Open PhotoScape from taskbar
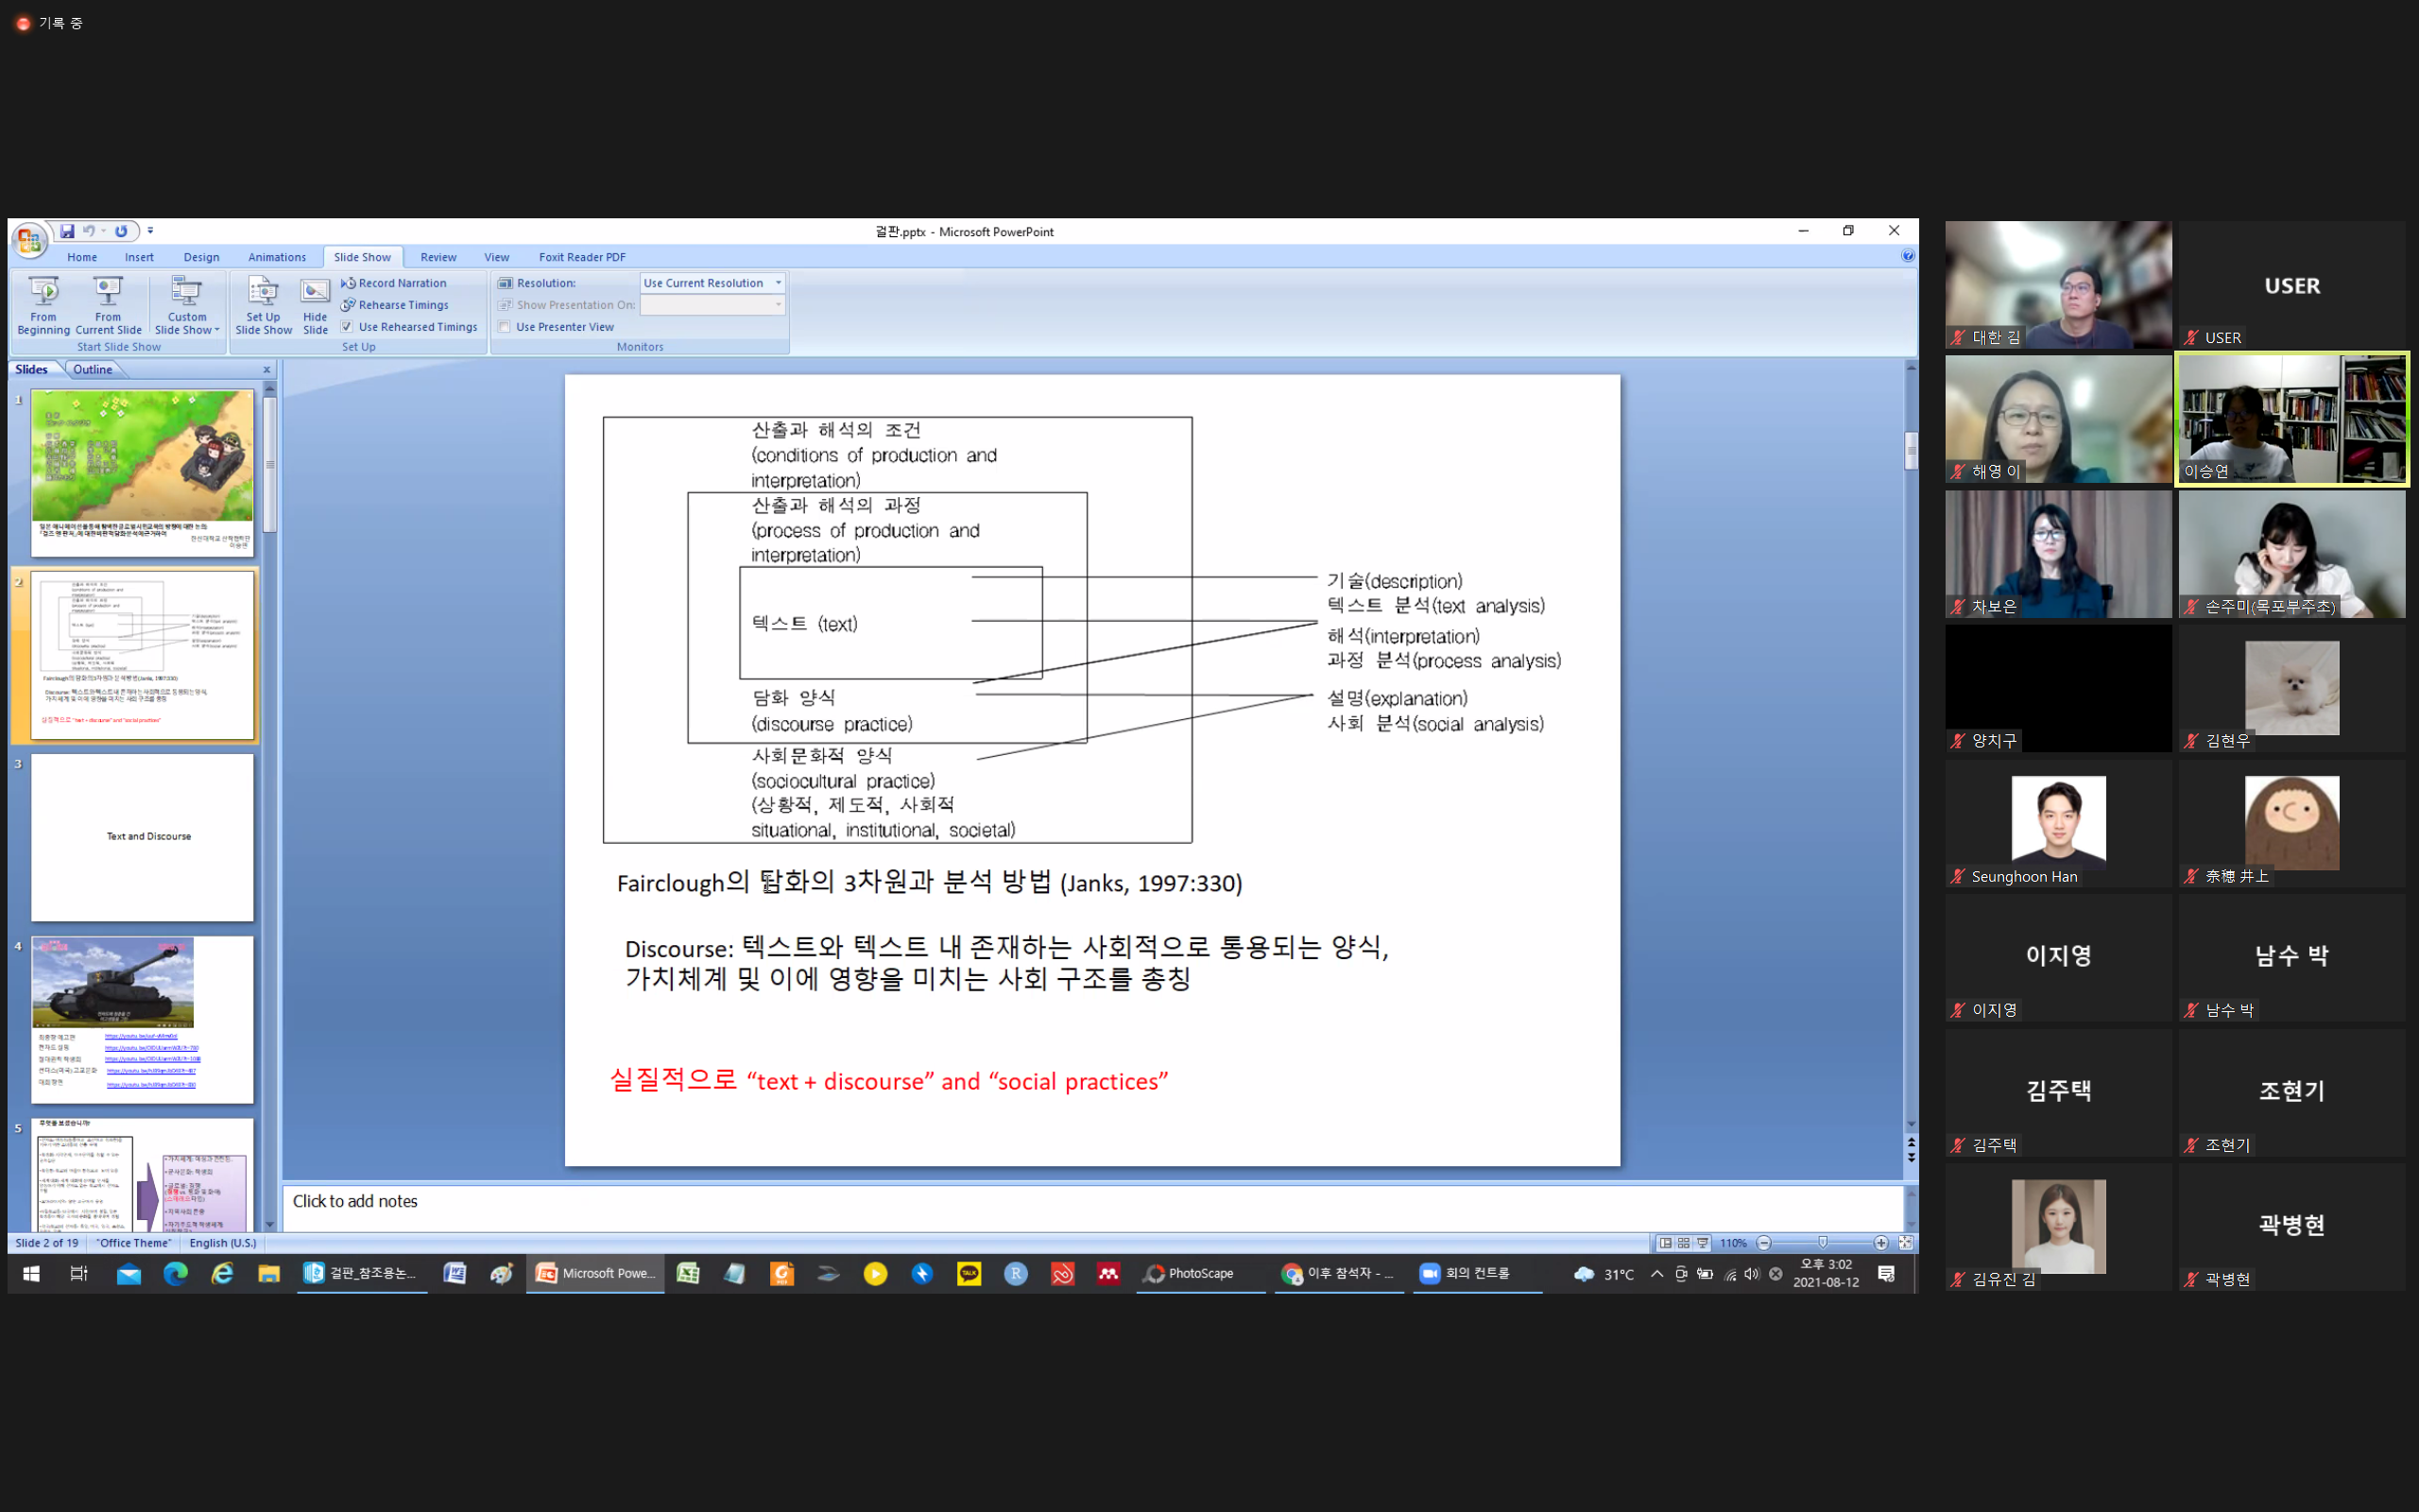 coord(1200,1273)
